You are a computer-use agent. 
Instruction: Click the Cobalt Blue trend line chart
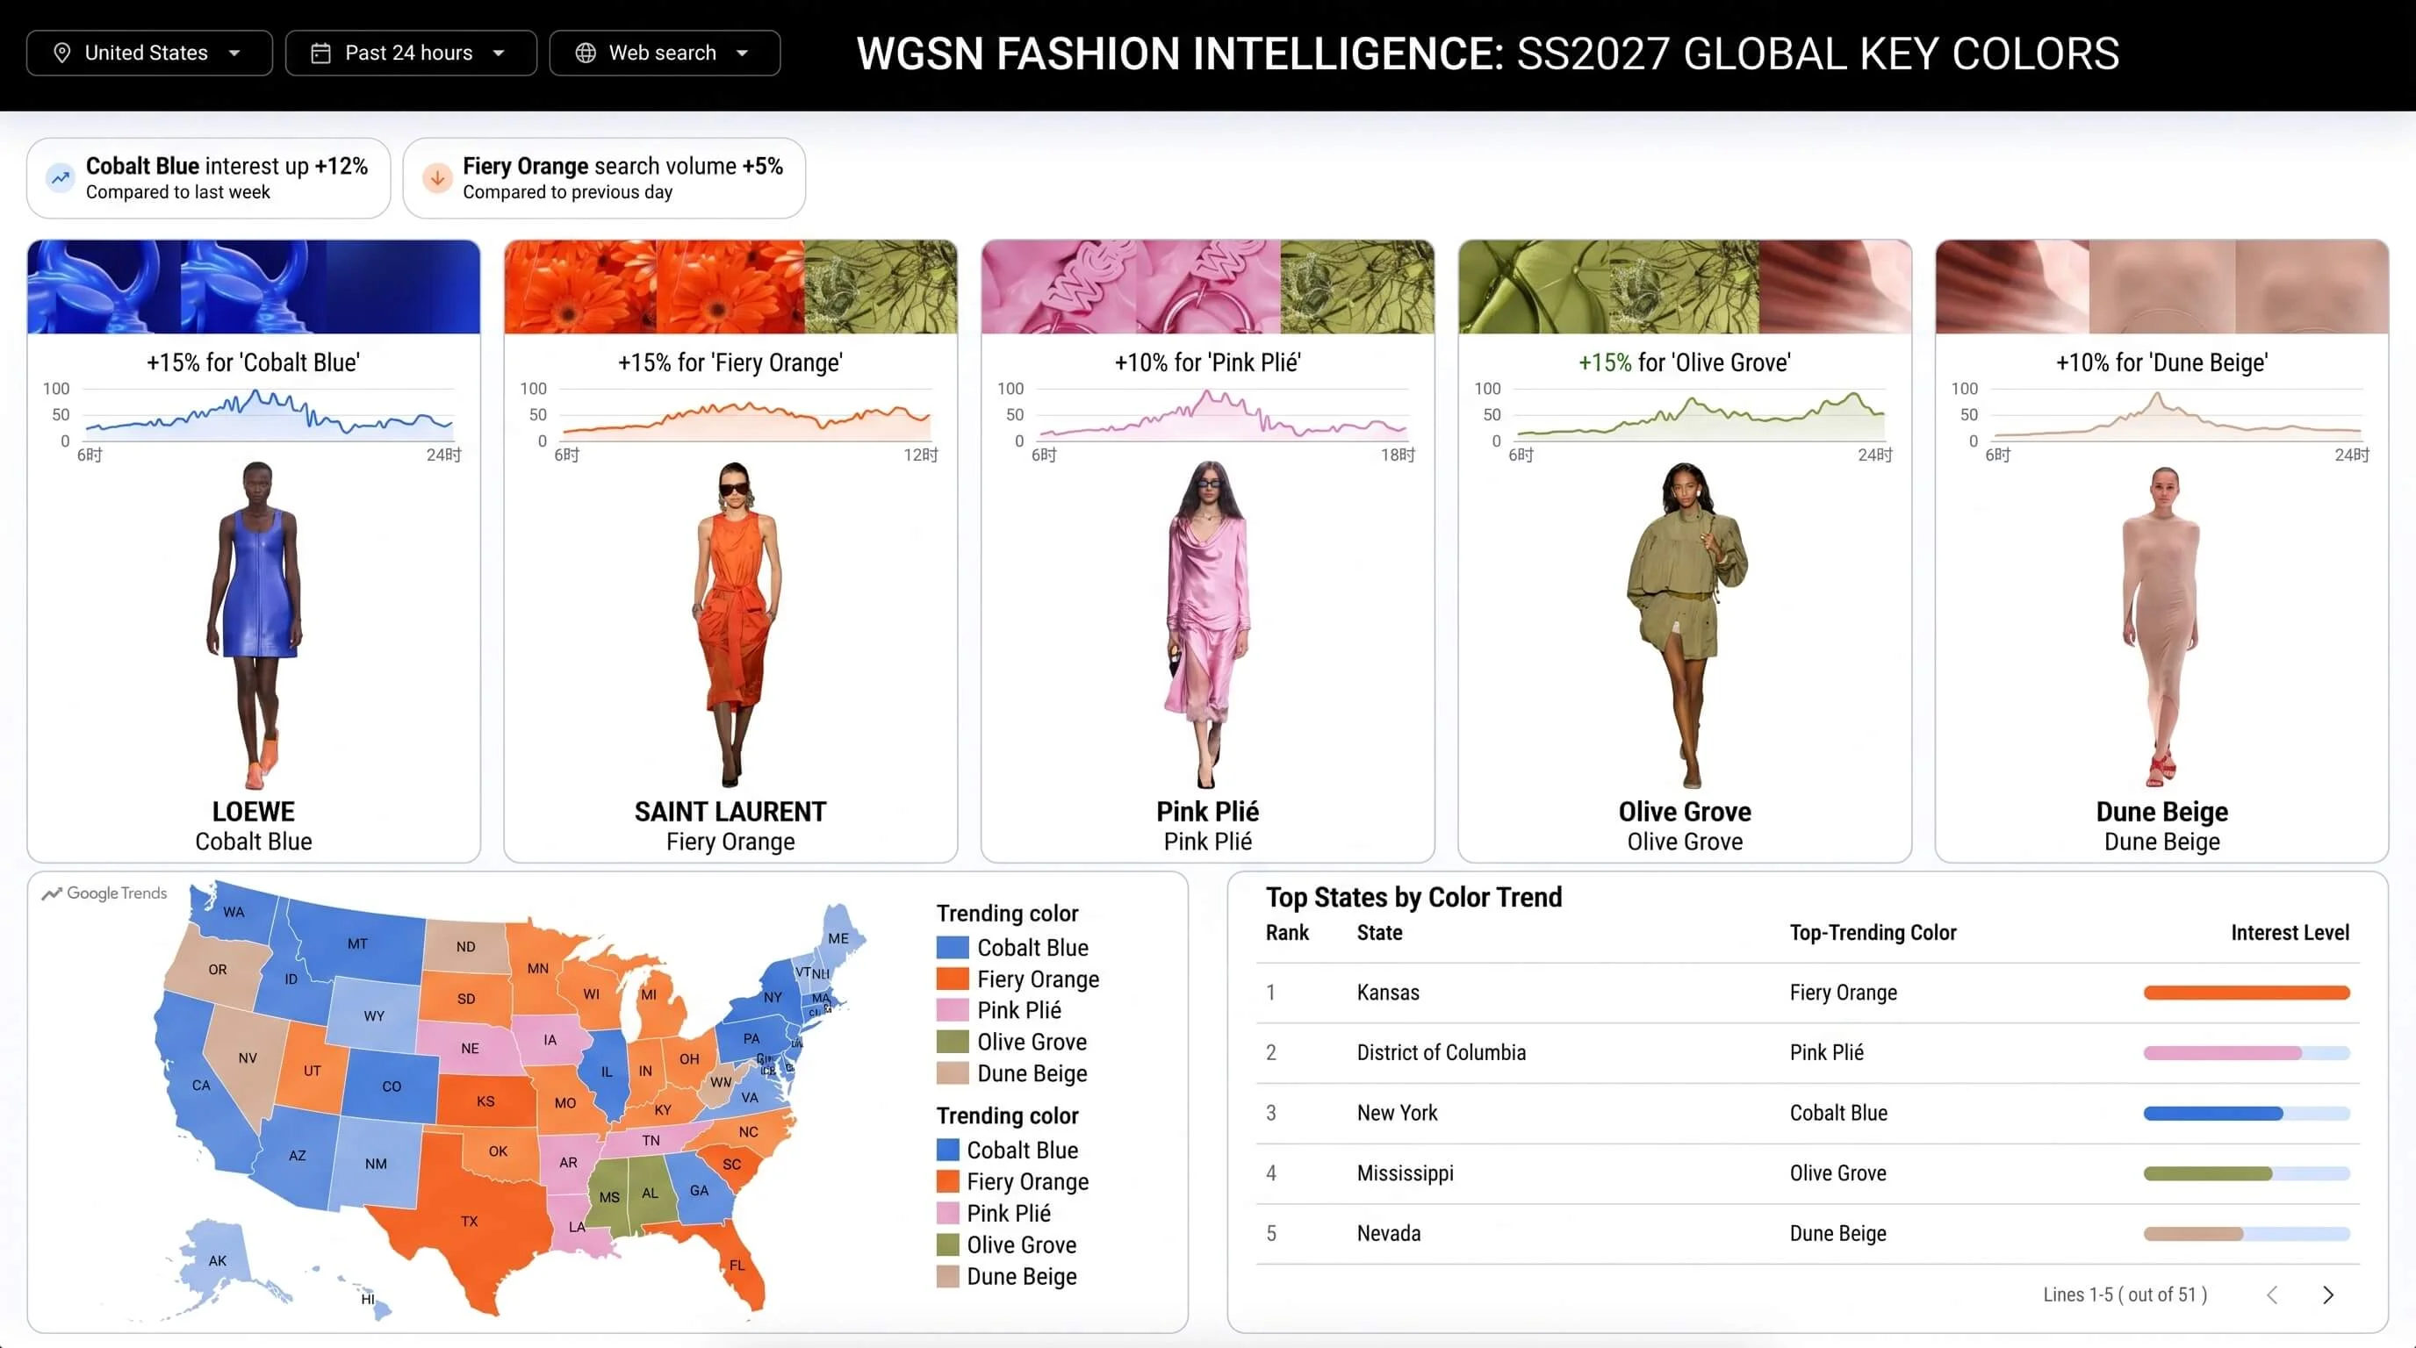tap(270, 415)
